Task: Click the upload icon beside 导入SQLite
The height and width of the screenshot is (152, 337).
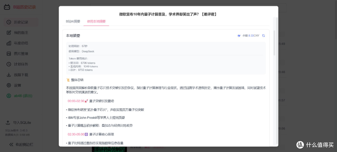Action: coord(8,123)
